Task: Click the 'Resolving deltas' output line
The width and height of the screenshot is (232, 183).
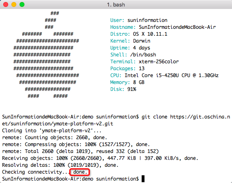Action: click(x=60, y=165)
